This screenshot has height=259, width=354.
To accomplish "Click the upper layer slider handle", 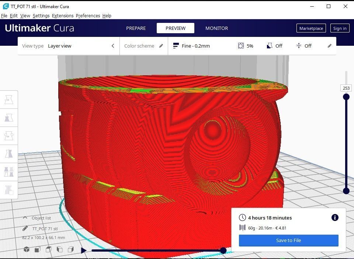I will (x=346, y=97).
